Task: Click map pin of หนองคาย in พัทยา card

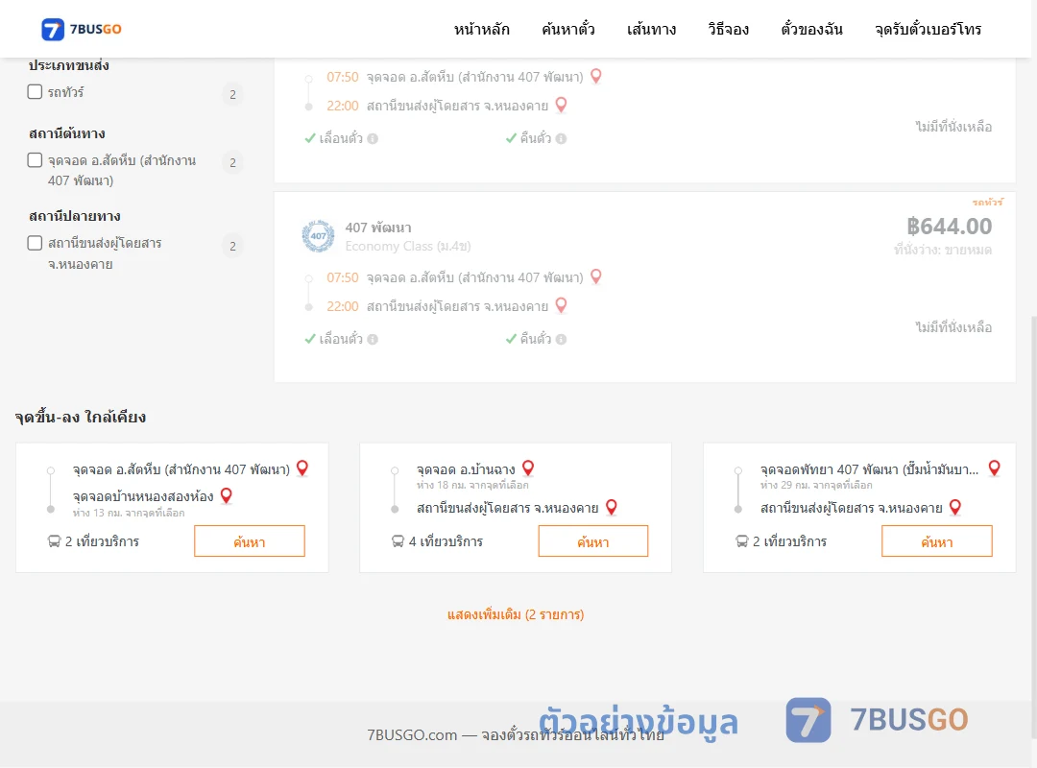Action: click(x=955, y=507)
